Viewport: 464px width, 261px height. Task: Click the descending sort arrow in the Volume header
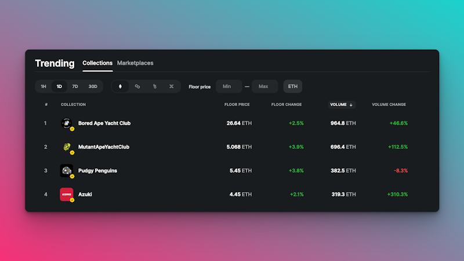[351, 105]
